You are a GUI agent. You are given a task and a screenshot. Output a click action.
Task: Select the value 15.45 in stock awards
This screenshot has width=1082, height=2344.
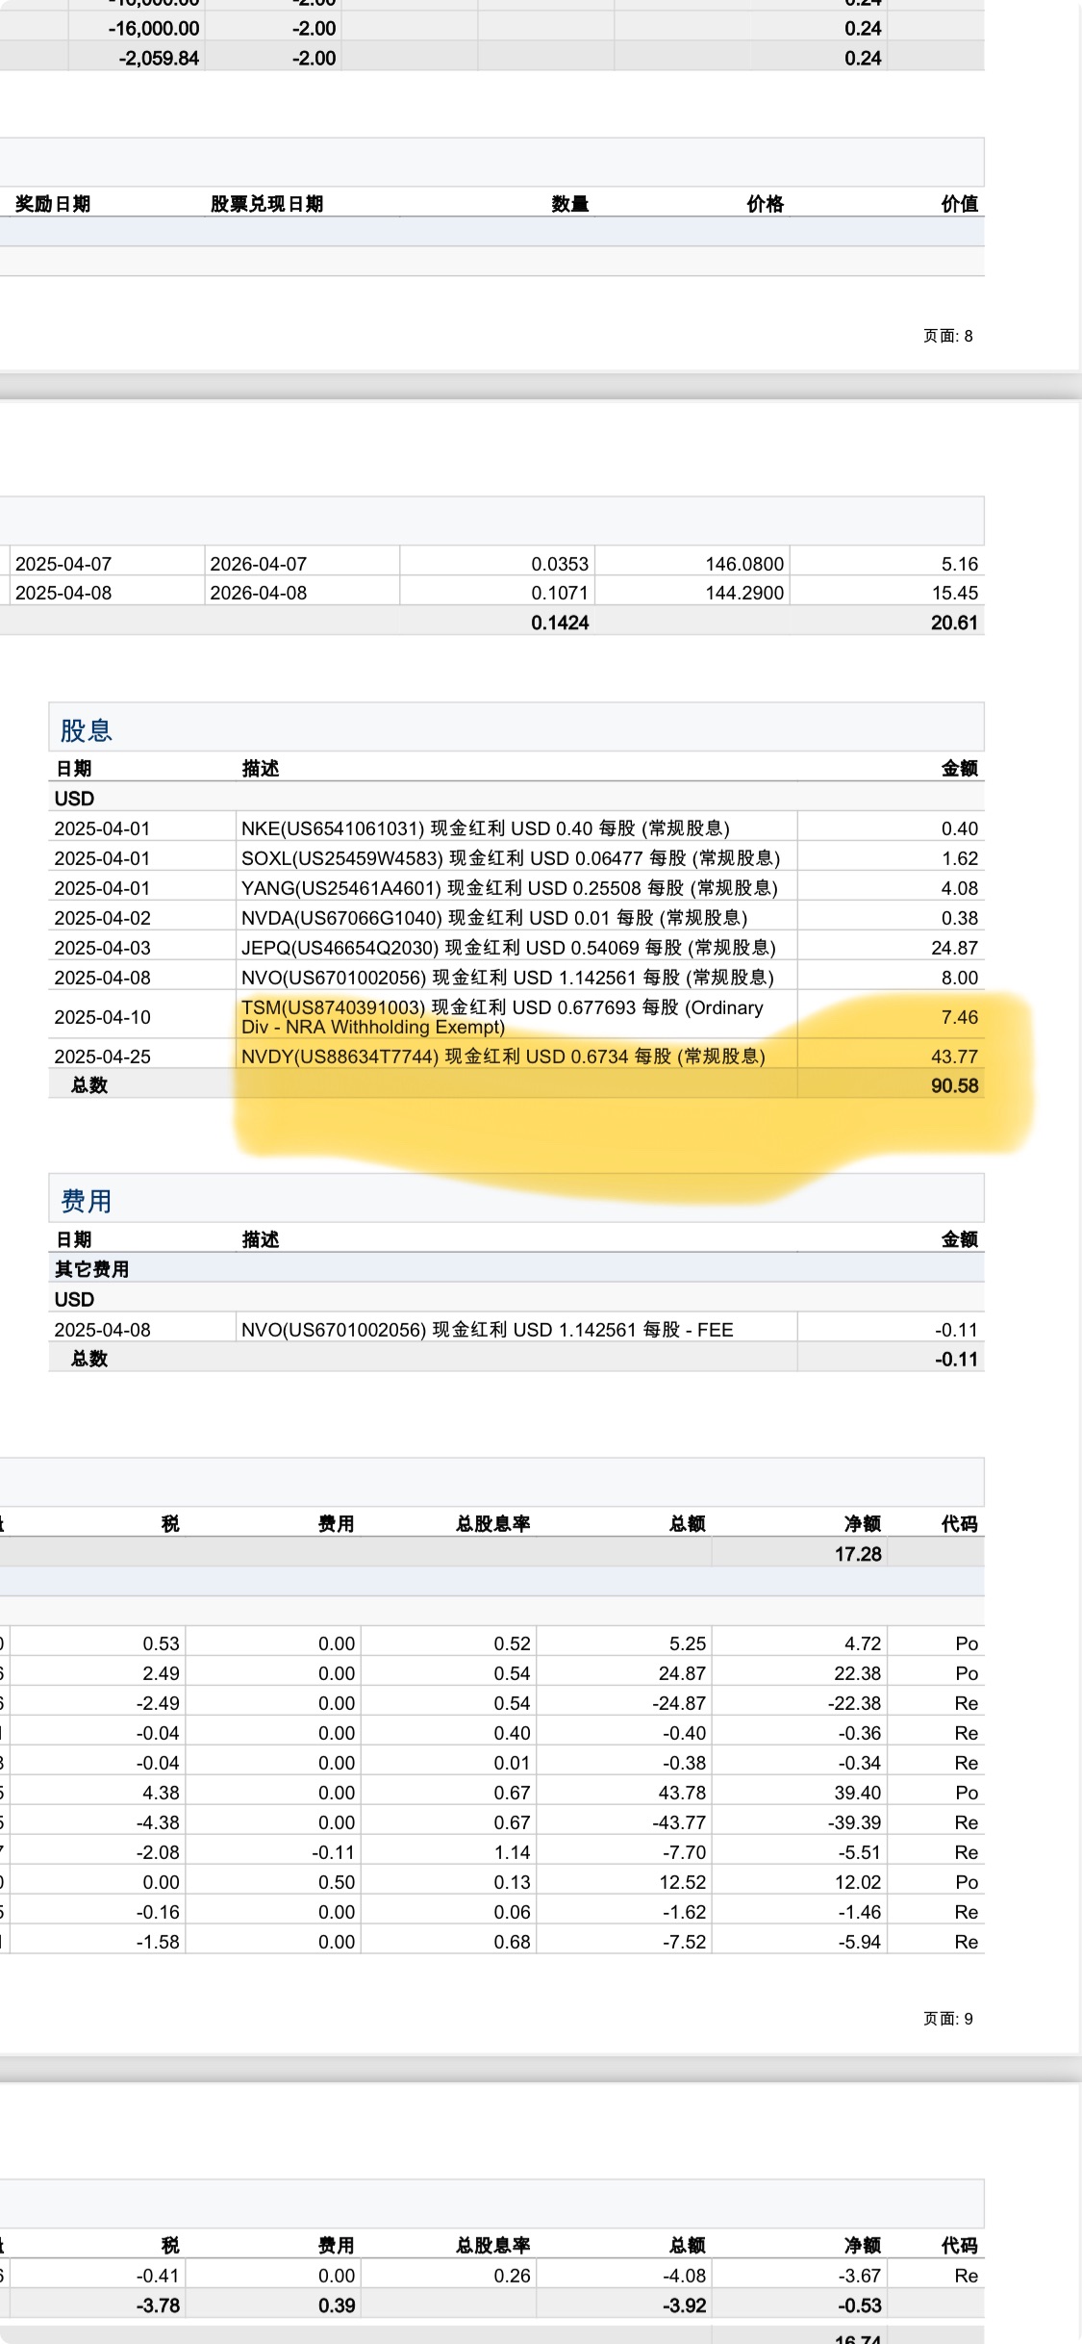click(x=954, y=593)
